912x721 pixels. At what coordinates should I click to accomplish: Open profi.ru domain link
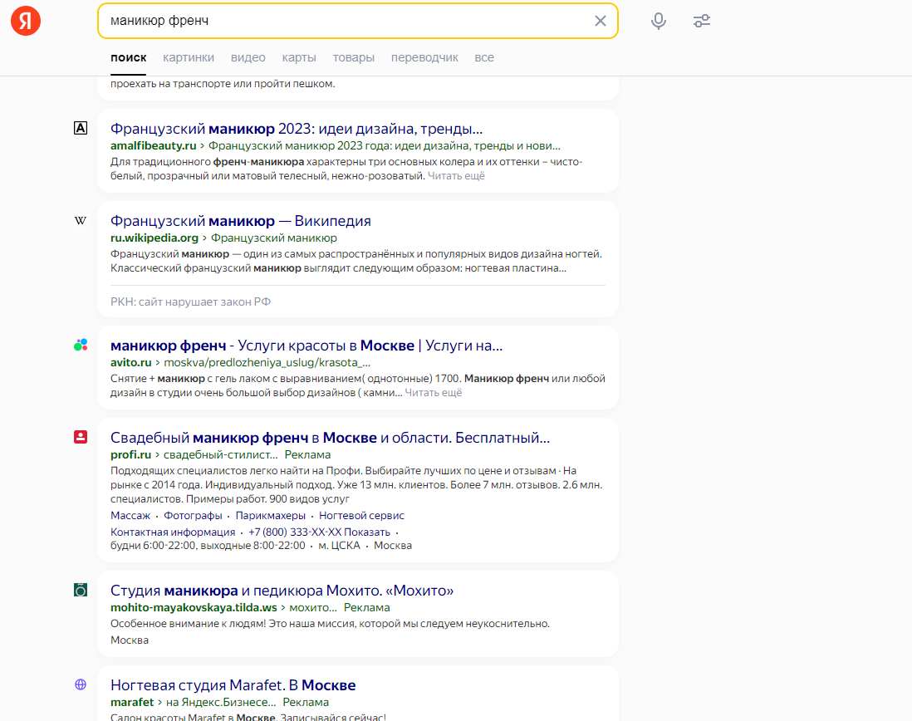click(x=131, y=454)
